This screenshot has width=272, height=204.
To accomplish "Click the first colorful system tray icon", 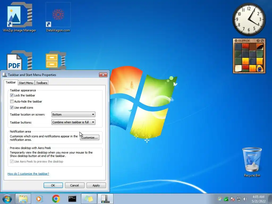I will click(220, 199).
